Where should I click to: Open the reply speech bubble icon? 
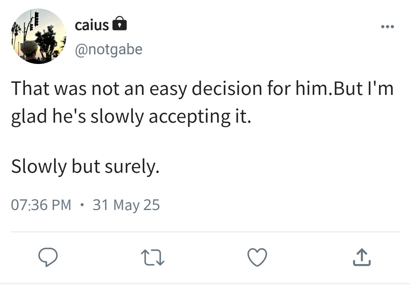48,257
